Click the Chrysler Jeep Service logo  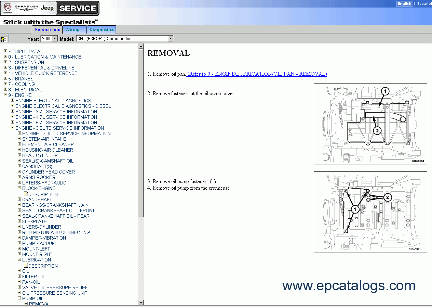50,9
